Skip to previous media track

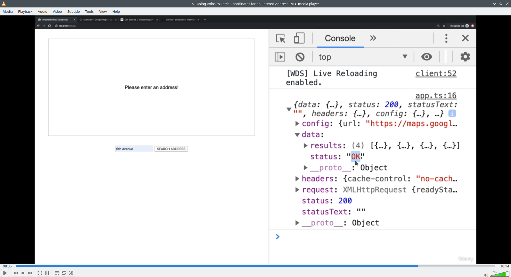tap(16, 273)
